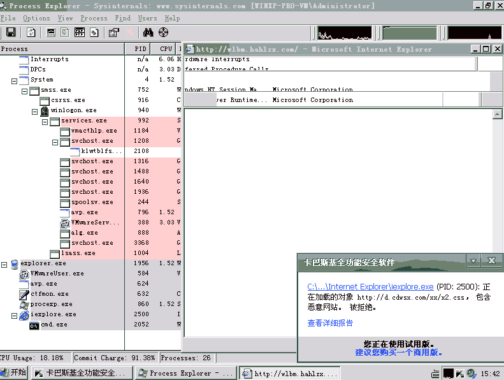
Task: Click the cmd.exe console icon
Action: [34, 325]
